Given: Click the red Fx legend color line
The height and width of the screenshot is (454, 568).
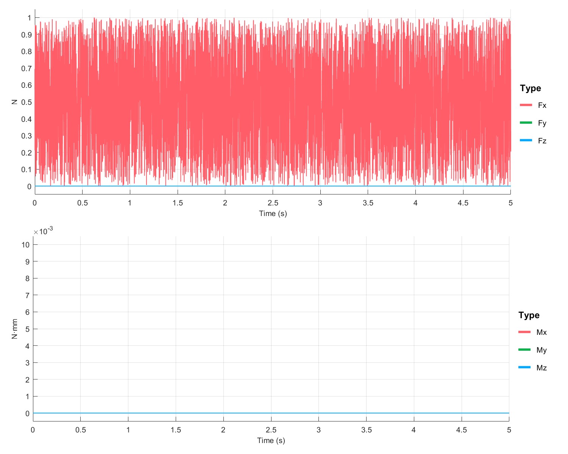Looking at the screenshot, I should coord(526,105).
